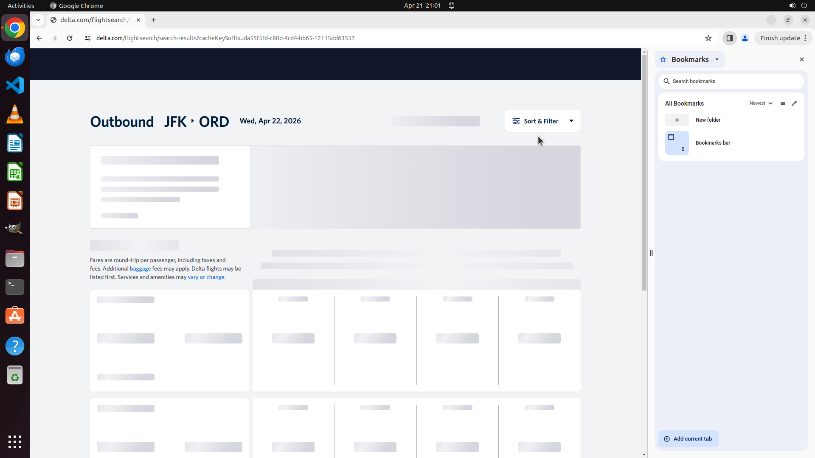Open the Bookmarks bar folder
This screenshot has width=815, height=458.
[x=713, y=143]
